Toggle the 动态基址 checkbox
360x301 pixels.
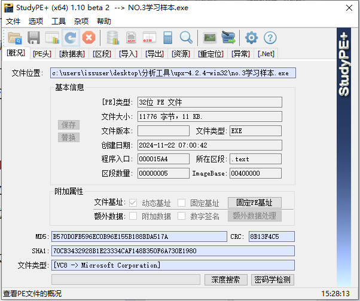click(133, 203)
